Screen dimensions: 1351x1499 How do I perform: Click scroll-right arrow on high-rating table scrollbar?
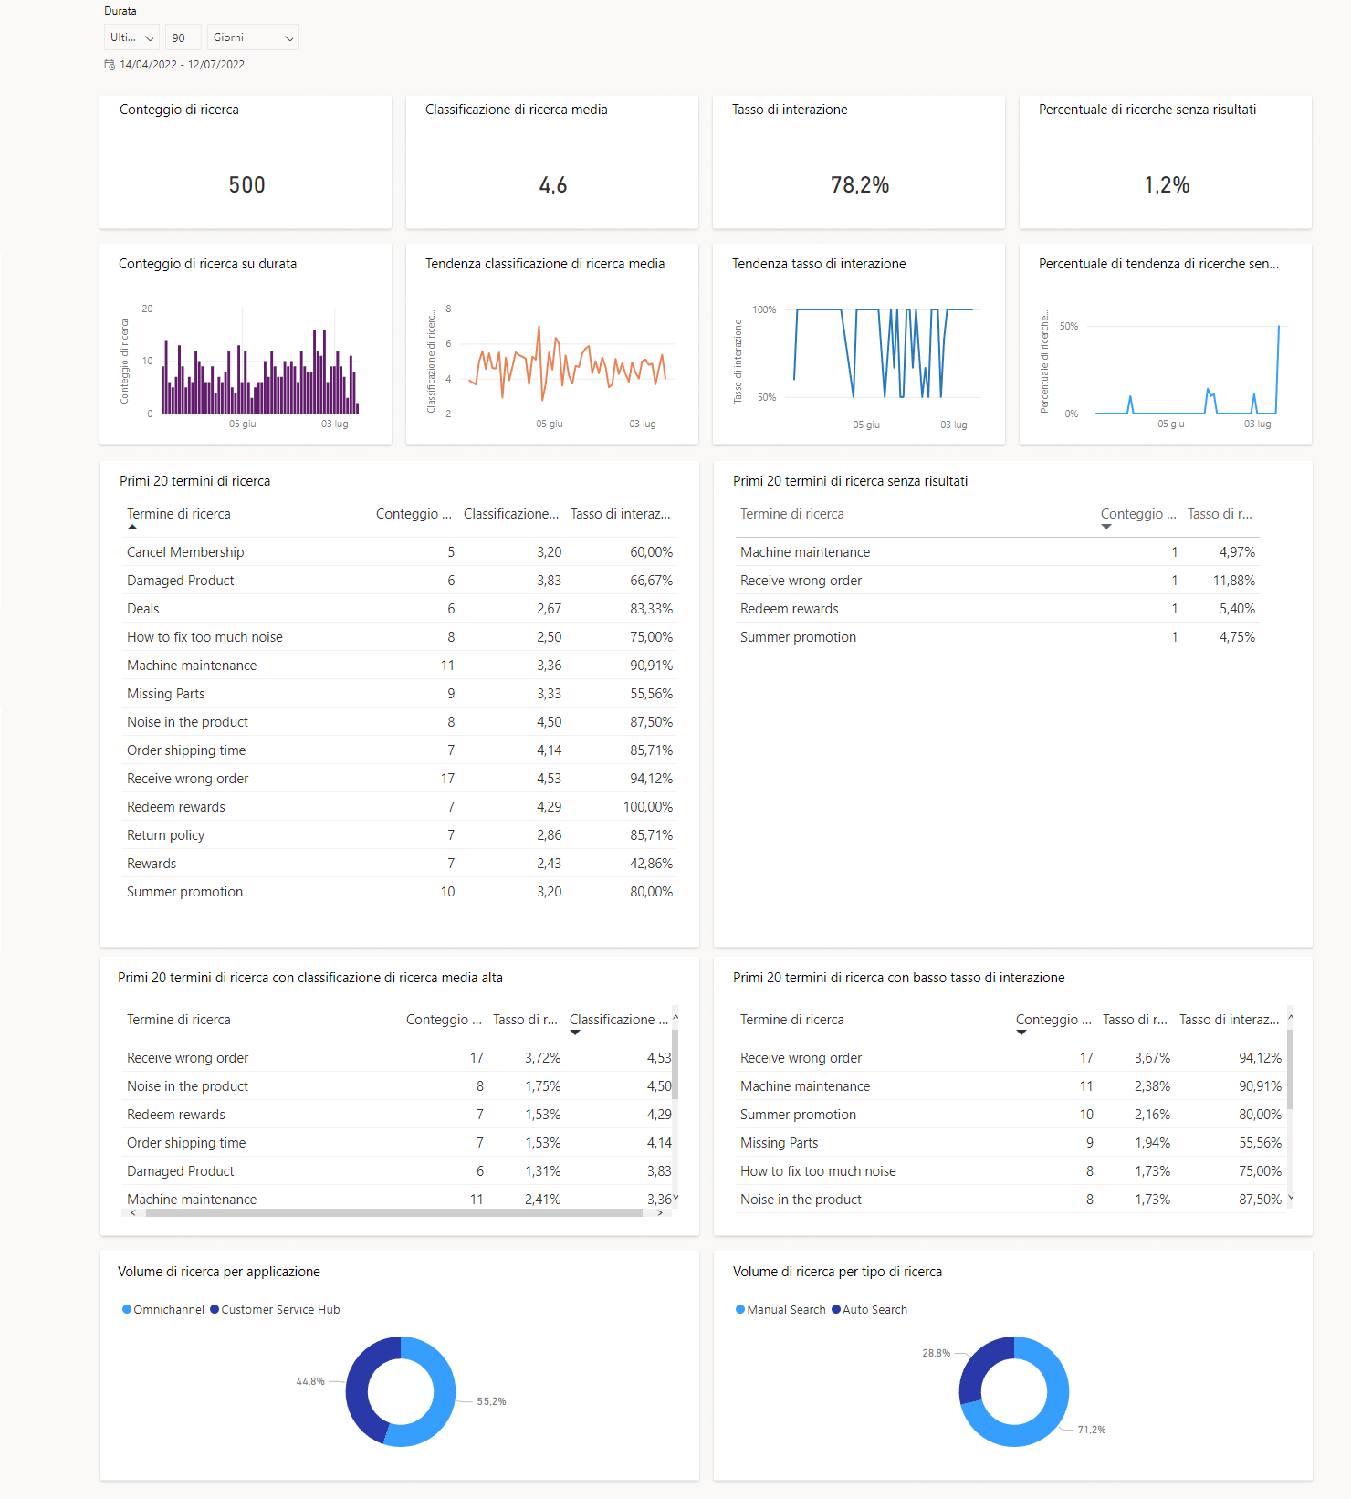660,1213
